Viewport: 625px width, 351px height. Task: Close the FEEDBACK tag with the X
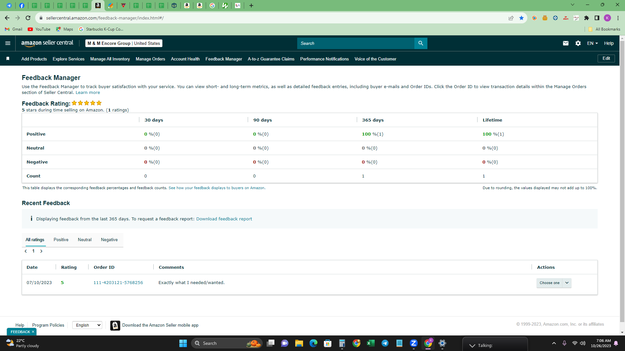click(33, 332)
